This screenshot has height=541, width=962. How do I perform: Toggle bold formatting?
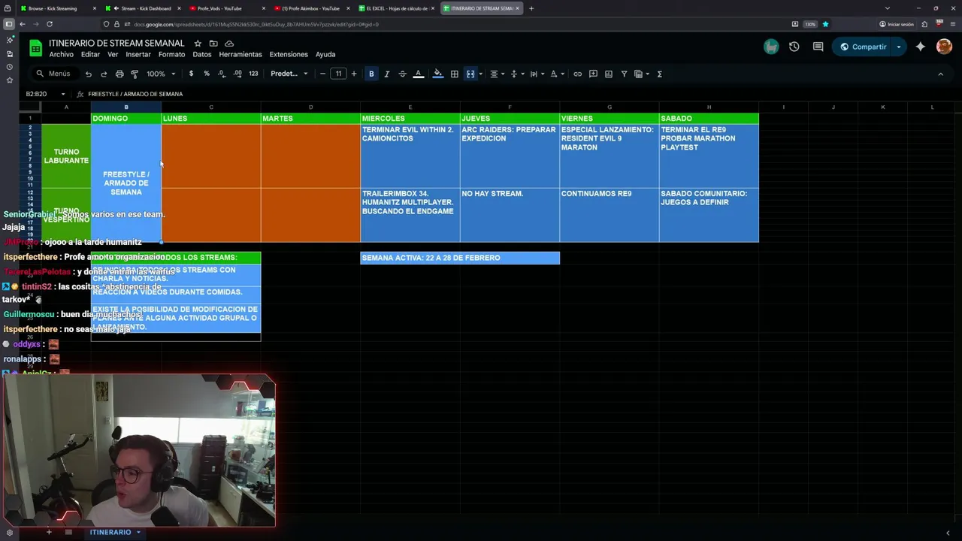(x=371, y=74)
